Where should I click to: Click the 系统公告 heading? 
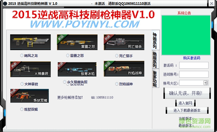pyautogui.click(x=184, y=13)
